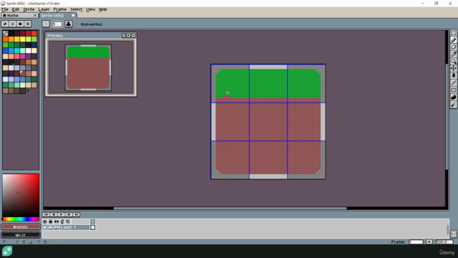Select the Rectangle shape tool

[453, 90]
